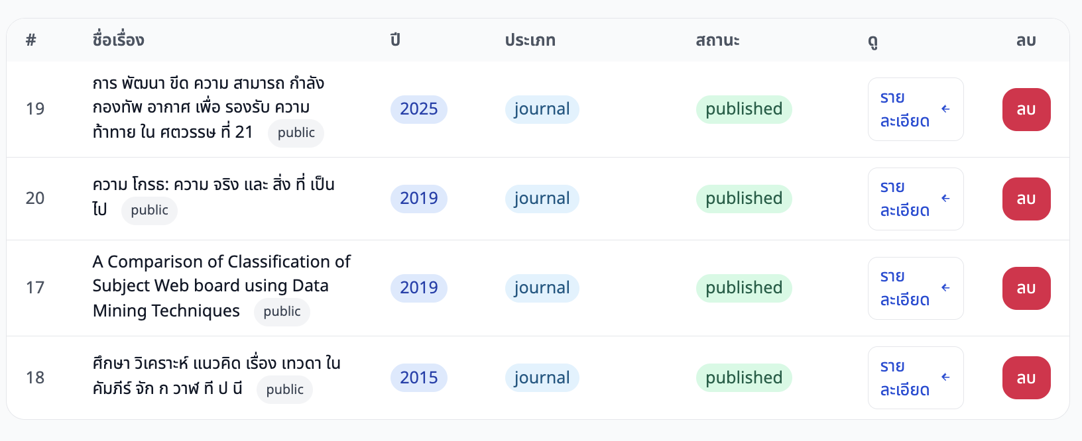This screenshot has height=441, width=1082.
Task: Delete publication number 19 with ลบ button
Action: point(1026,109)
